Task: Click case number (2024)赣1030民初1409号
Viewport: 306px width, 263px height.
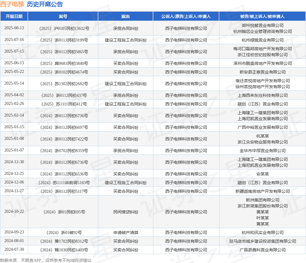Action: click(x=64, y=250)
